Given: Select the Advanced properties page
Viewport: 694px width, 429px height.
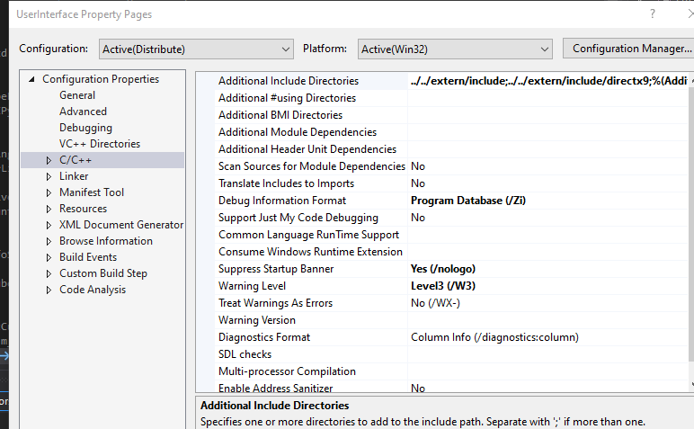Looking at the screenshot, I should [x=84, y=112].
